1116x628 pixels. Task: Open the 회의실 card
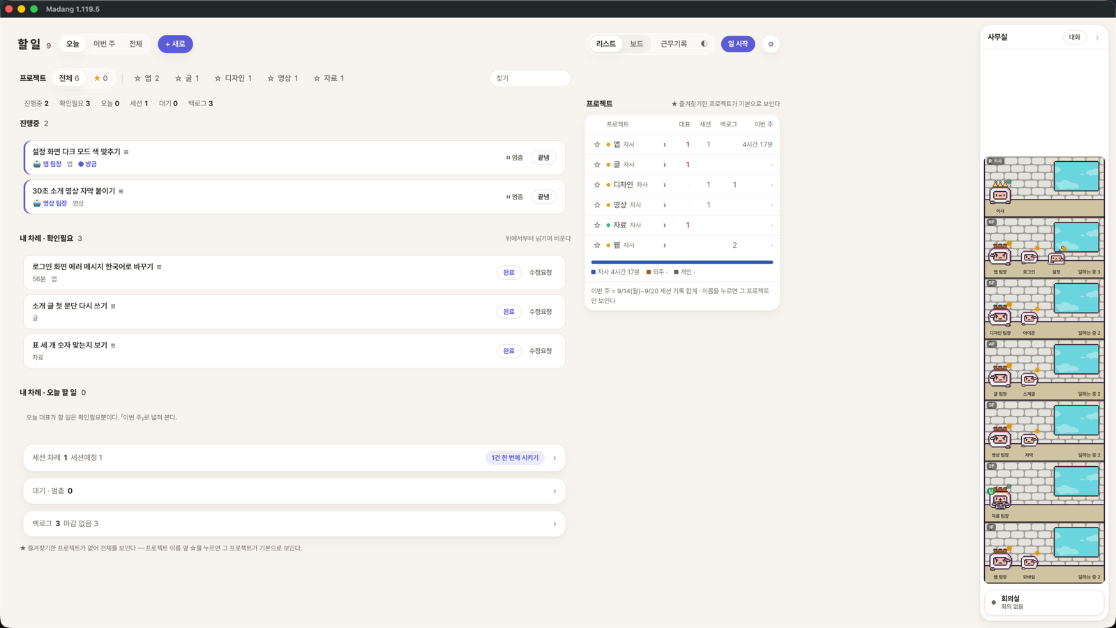pos(1044,603)
